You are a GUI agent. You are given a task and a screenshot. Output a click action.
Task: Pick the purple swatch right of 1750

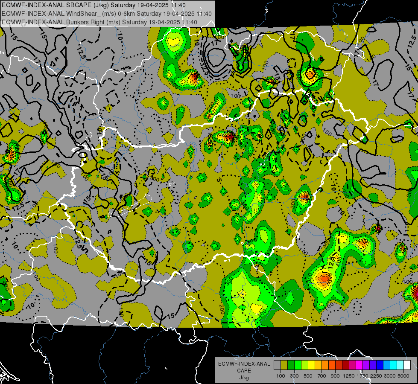(366, 365)
